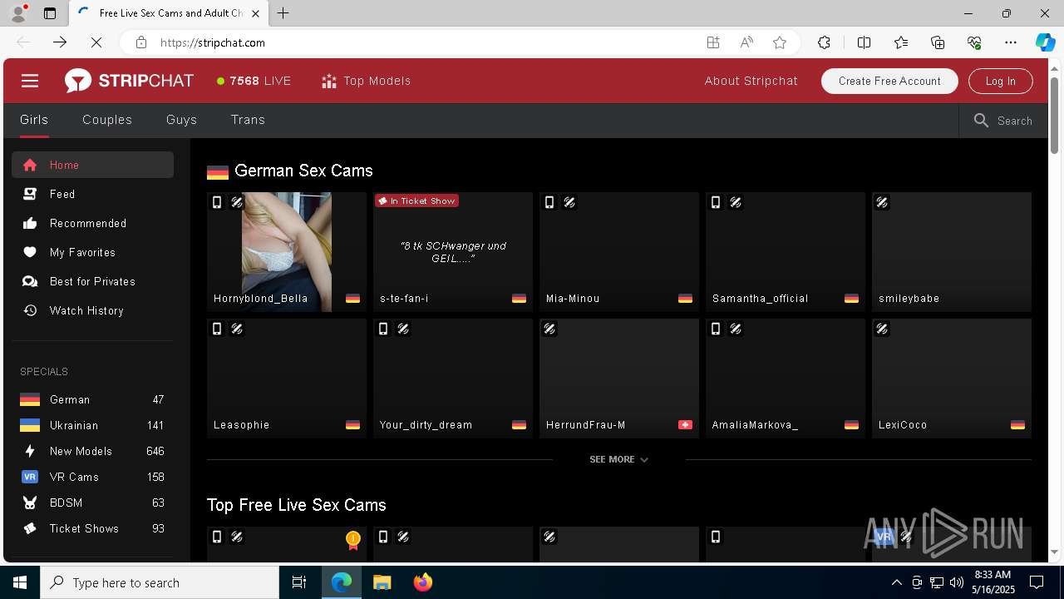1064x599 pixels.
Task: Switch to the Guys tab
Action: (x=181, y=120)
